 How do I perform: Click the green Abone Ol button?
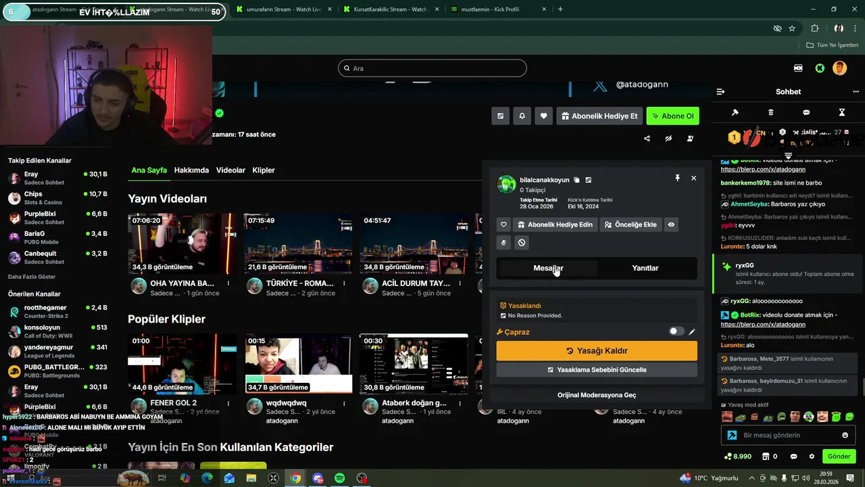pyautogui.click(x=672, y=116)
